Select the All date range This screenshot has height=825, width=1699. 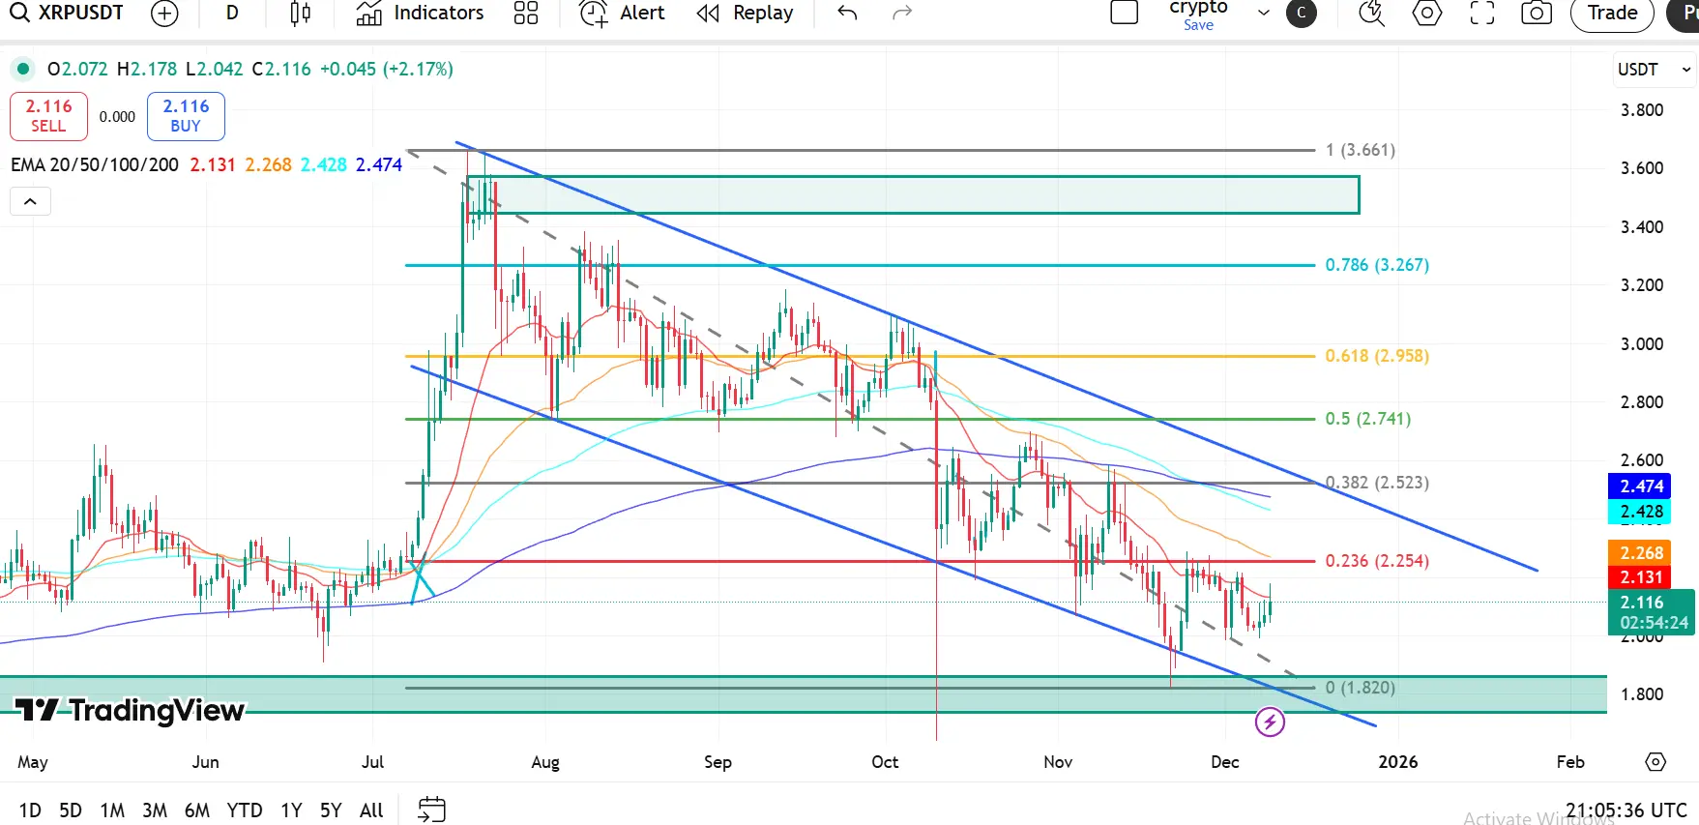(x=371, y=810)
